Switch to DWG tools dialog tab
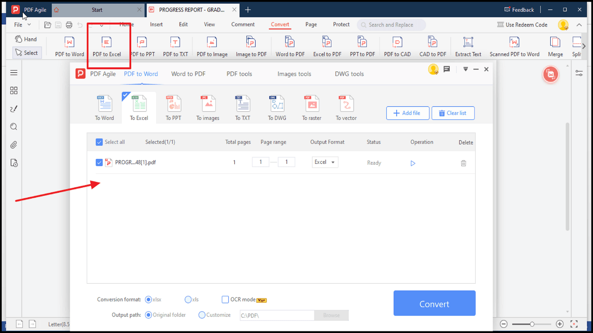593x333 pixels. pyautogui.click(x=349, y=74)
